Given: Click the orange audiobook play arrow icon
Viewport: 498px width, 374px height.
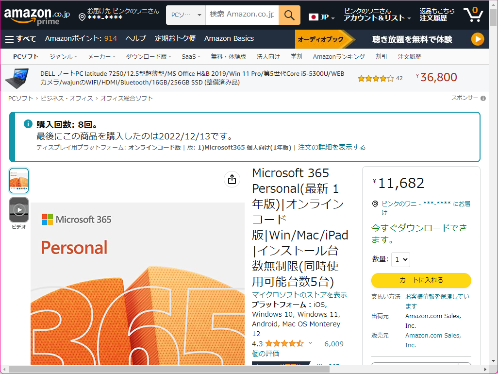Looking at the screenshot, I should tap(478, 39).
